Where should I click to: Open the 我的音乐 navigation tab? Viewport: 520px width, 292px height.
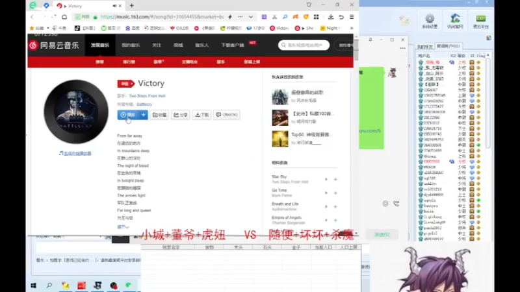131,45
